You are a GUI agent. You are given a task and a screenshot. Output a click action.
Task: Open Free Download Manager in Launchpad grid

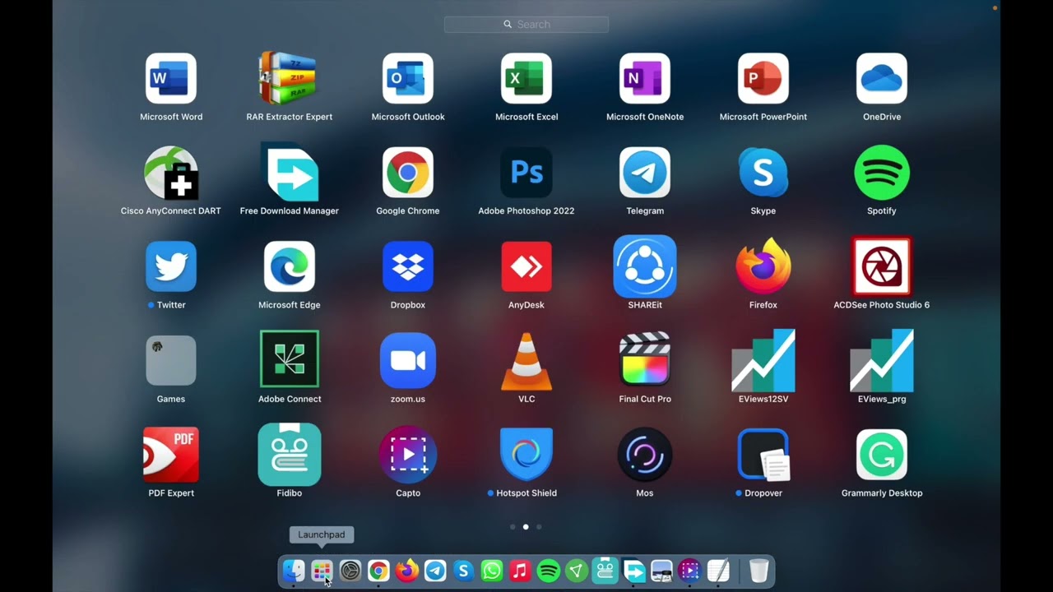coord(290,173)
